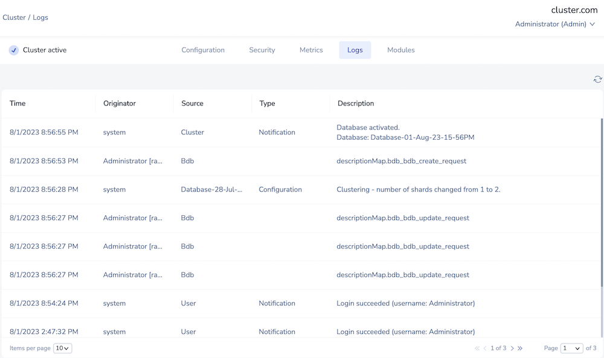The width and height of the screenshot is (604, 358).
Task: Jump to the last page using double-right arrow
Action: pyautogui.click(x=520, y=348)
